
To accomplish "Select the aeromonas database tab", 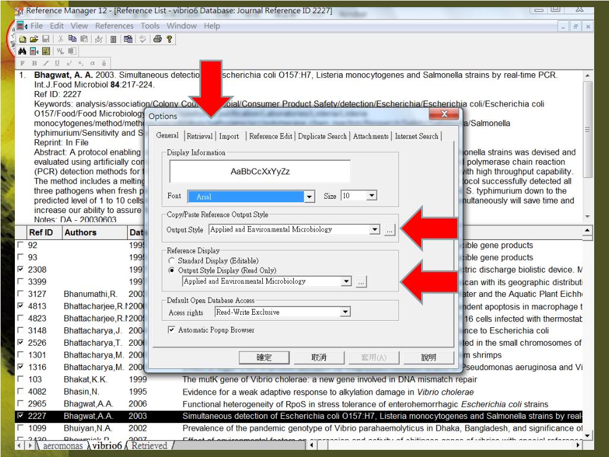I will [x=62, y=446].
